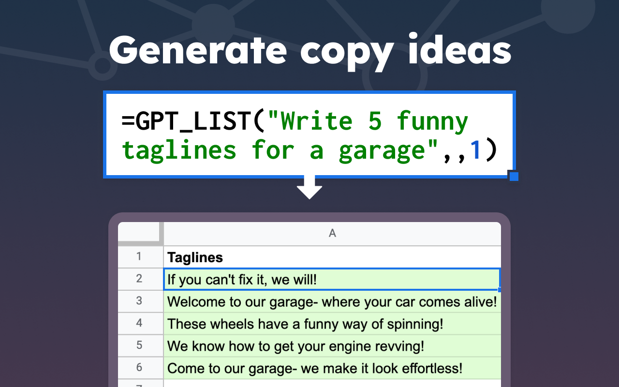Image resolution: width=619 pixels, height=387 pixels.
Task: Select cell "We know how to get your engine revving!"
Action: click(x=332, y=346)
